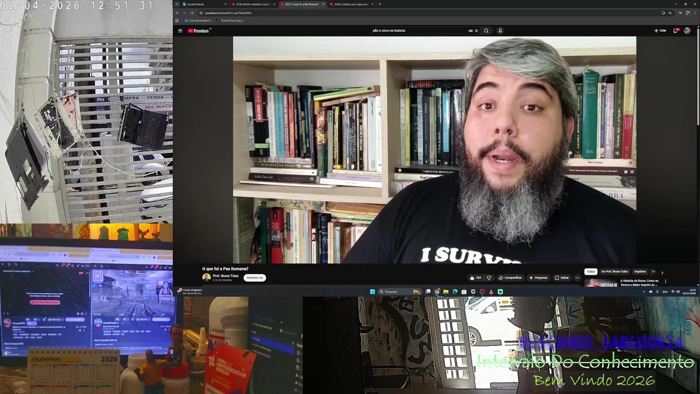
Task: Go back with browser back arrow
Action: [177, 13]
